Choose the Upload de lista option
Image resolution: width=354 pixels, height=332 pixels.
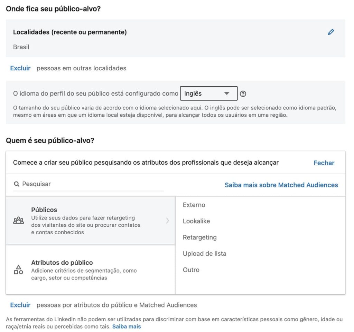tap(204, 254)
